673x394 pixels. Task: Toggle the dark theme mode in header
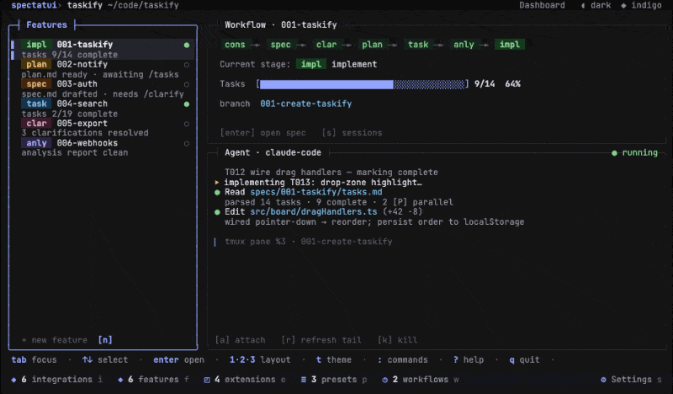(x=596, y=6)
